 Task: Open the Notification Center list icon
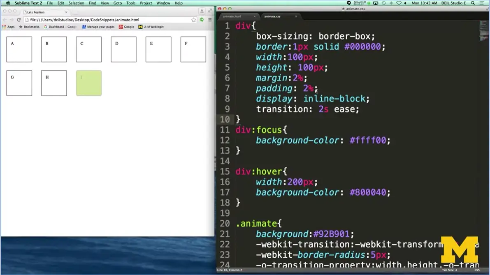click(481, 3)
